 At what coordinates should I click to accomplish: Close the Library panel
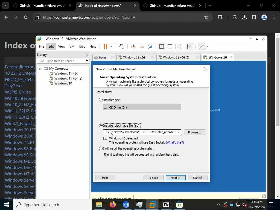(x=87, y=55)
